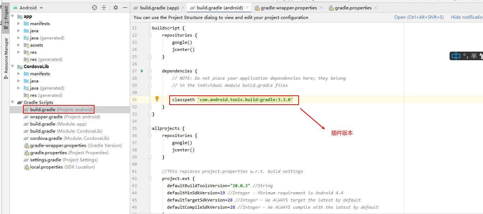Expand the assets folder
Image resolution: width=483 pixels, height=214 pixels.
pyautogui.click(x=19, y=45)
